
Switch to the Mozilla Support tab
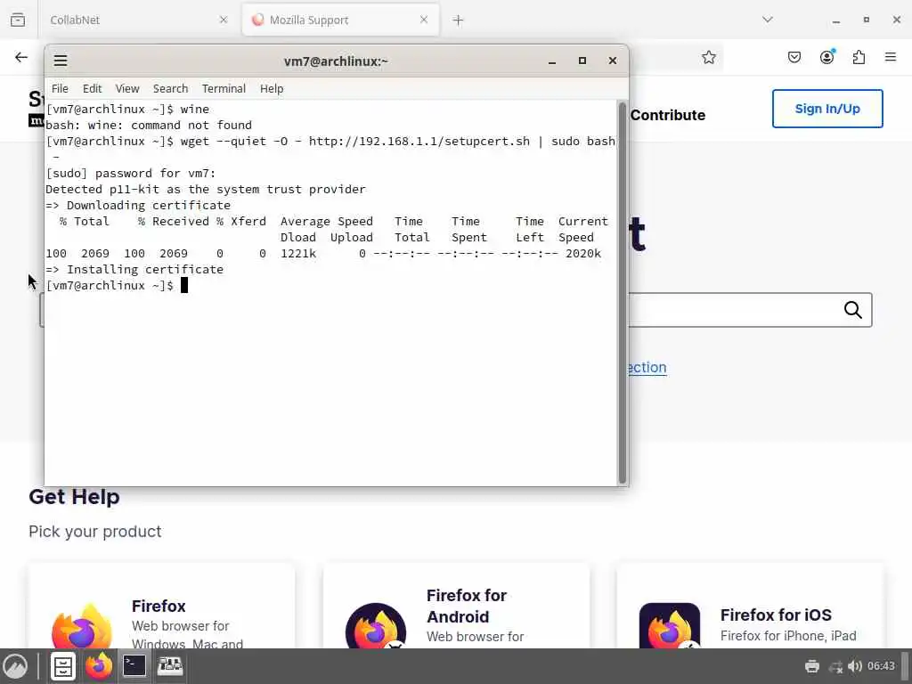pyautogui.click(x=340, y=20)
